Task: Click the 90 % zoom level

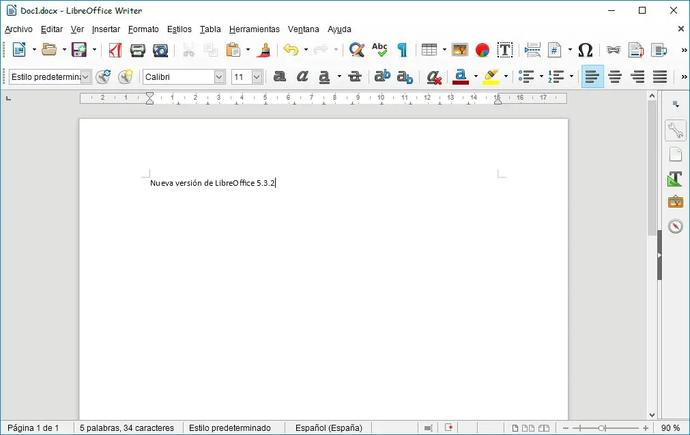Action: click(x=670, y=428)
